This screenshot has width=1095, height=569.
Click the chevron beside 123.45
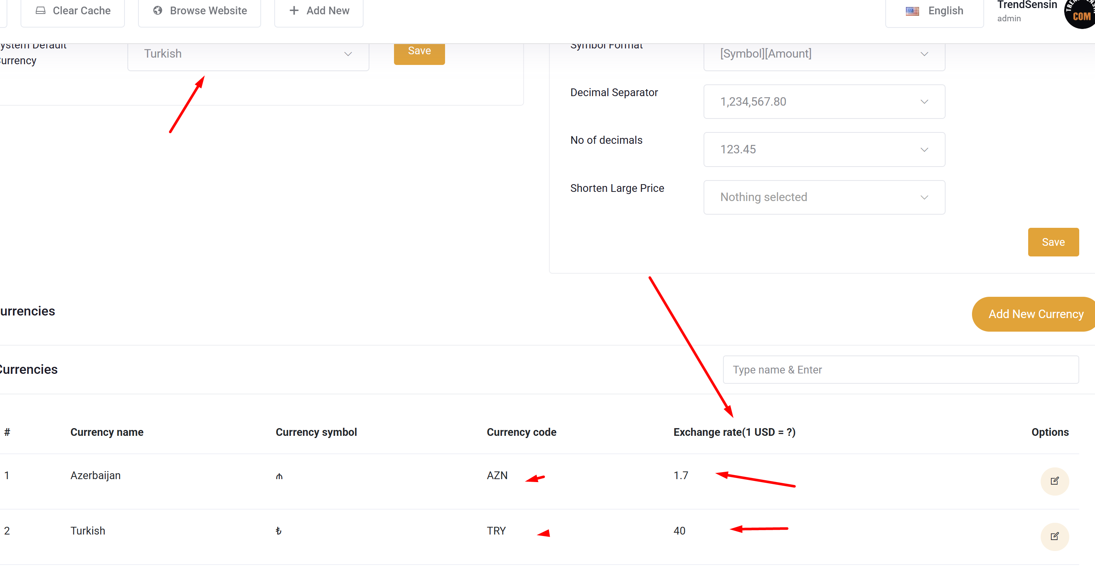click(x=924, y=150)
